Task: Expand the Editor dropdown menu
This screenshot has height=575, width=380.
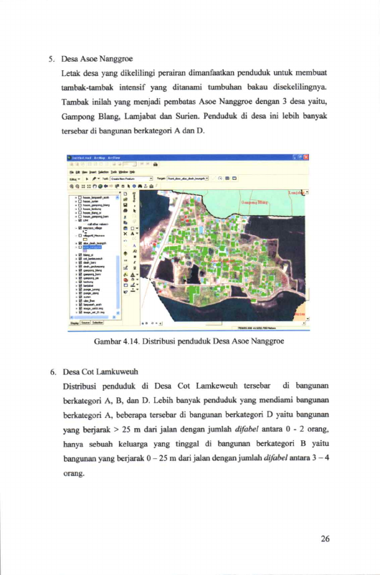Action: click(75, 179)
